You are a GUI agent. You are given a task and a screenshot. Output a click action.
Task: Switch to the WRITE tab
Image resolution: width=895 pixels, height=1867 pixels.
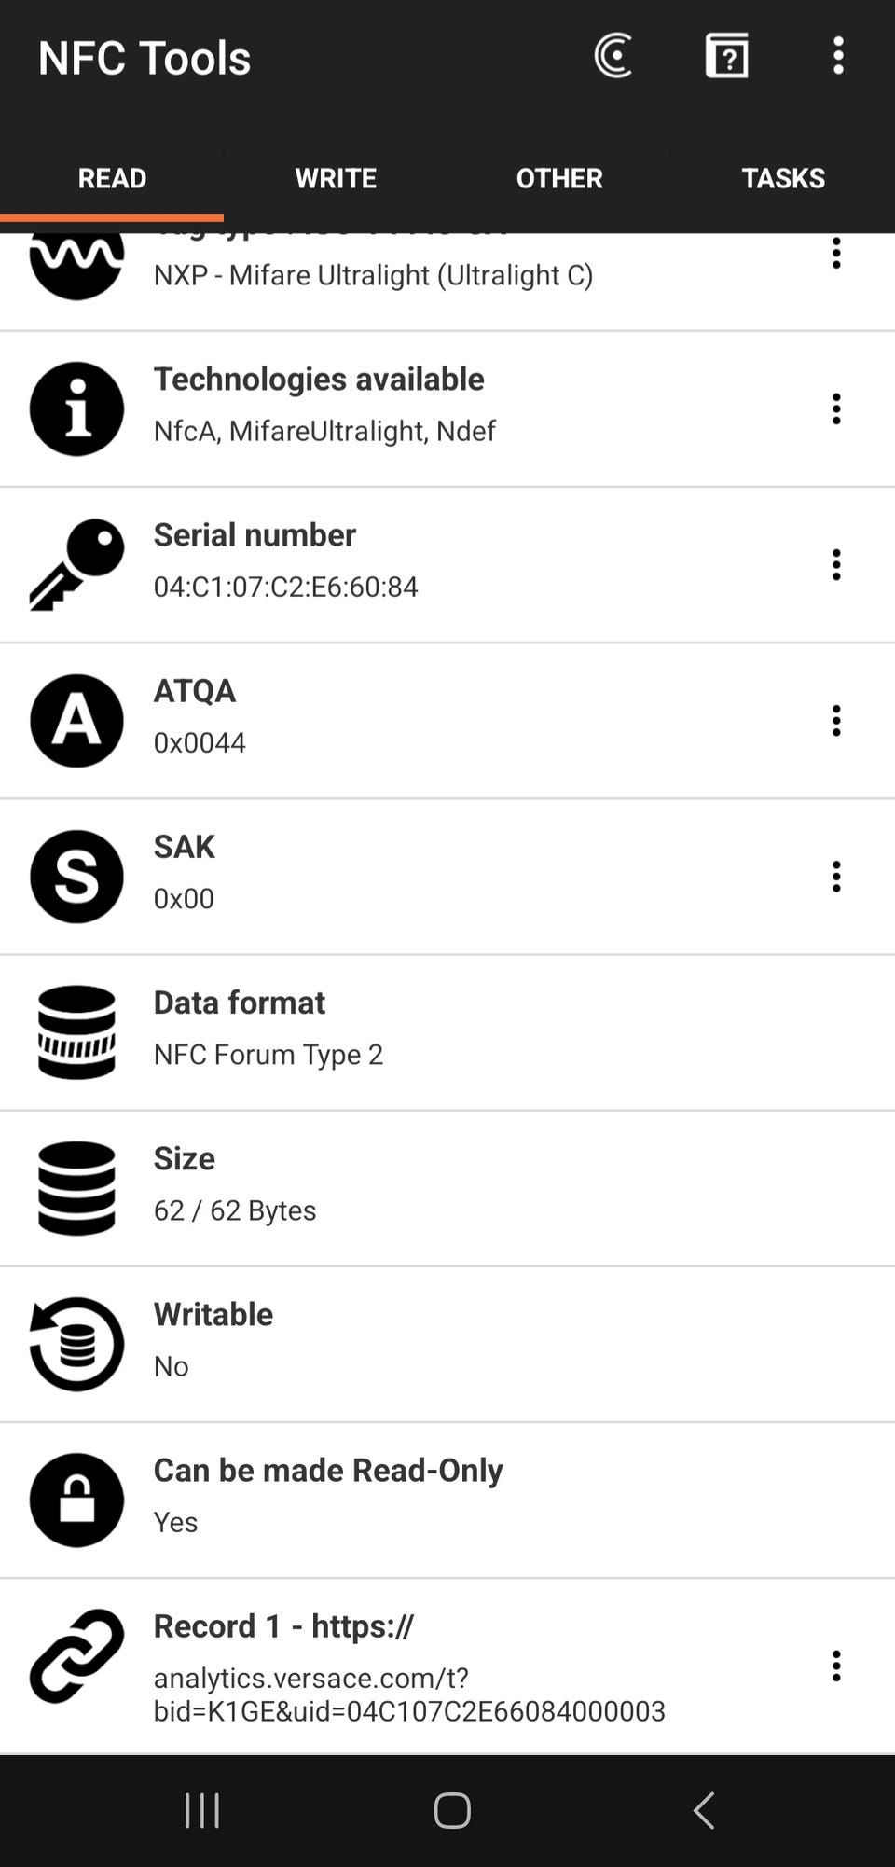tap(336, 178)
